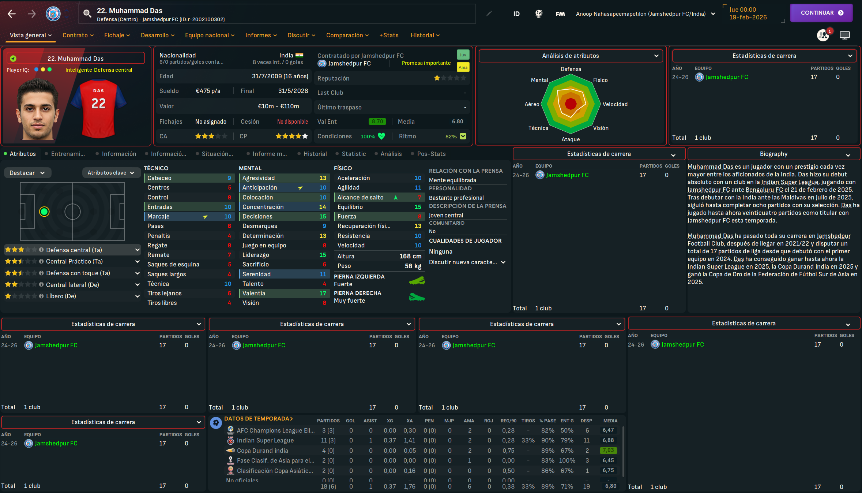Open Jamshedpur FC link under Contratado por
The width and height of the screenshot is (862, 493).
[x=349, y=63]
